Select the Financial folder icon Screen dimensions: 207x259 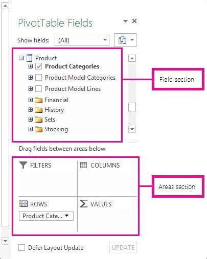(38, 100)
